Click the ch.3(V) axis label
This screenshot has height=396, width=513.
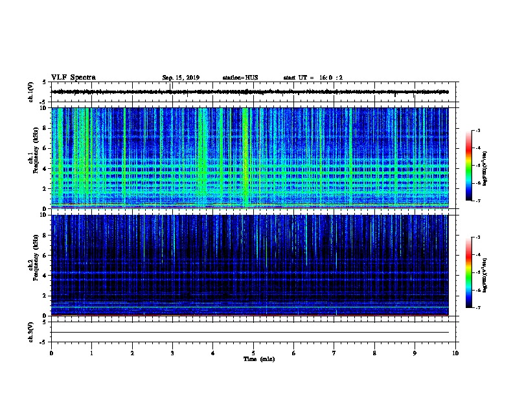[31, 332]
